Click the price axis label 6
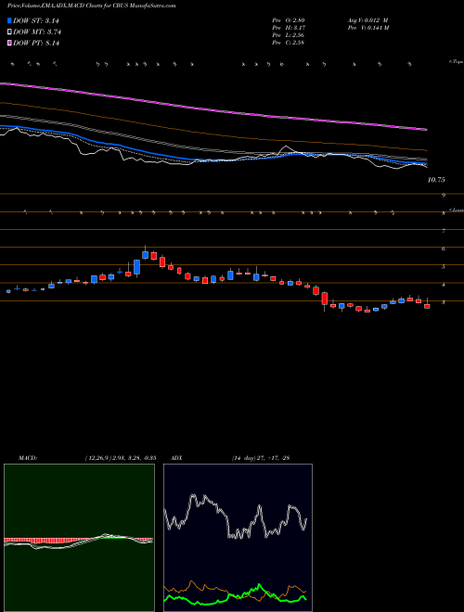The height and width of the screenshot is (612, 464). (x=444, y=249)
